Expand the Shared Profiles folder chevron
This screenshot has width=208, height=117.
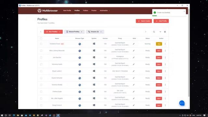(x=82, y=32)
